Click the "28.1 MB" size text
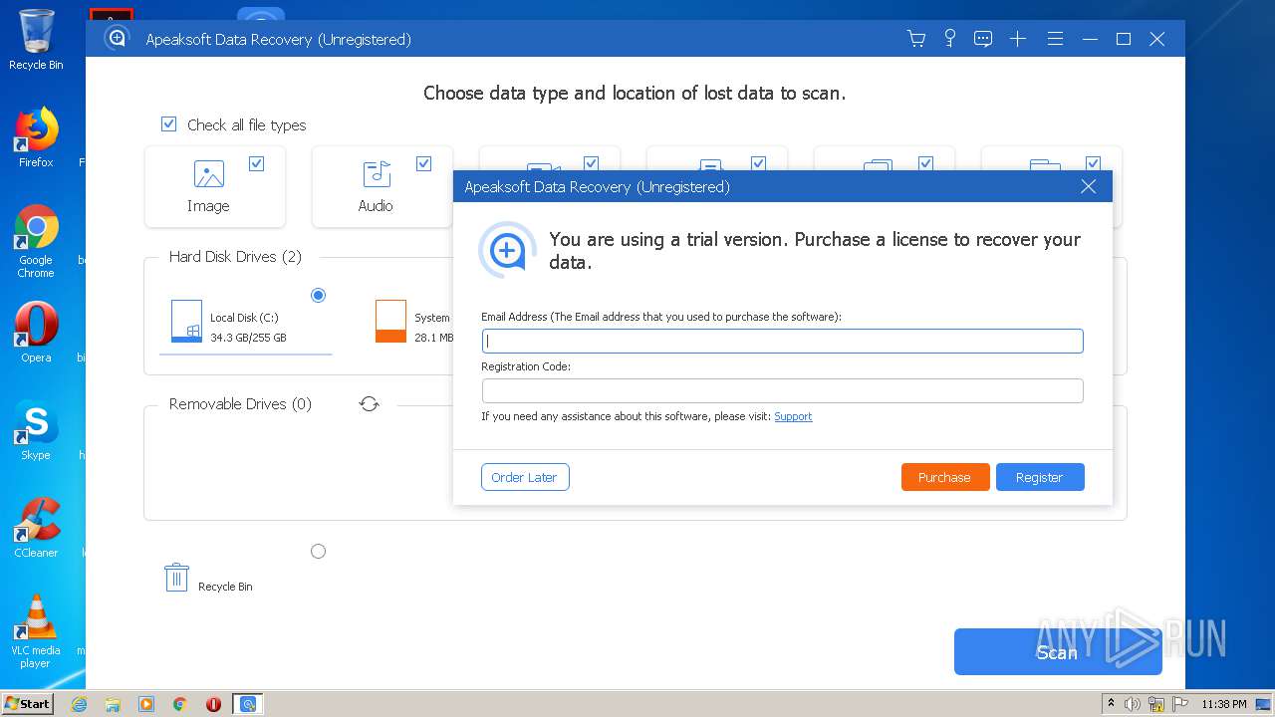 click(433, 338)
